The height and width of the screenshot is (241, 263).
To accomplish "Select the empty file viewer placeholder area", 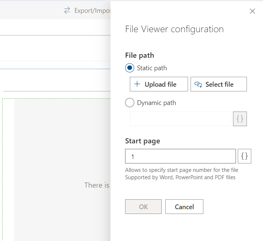I will [x=62, y=170].
